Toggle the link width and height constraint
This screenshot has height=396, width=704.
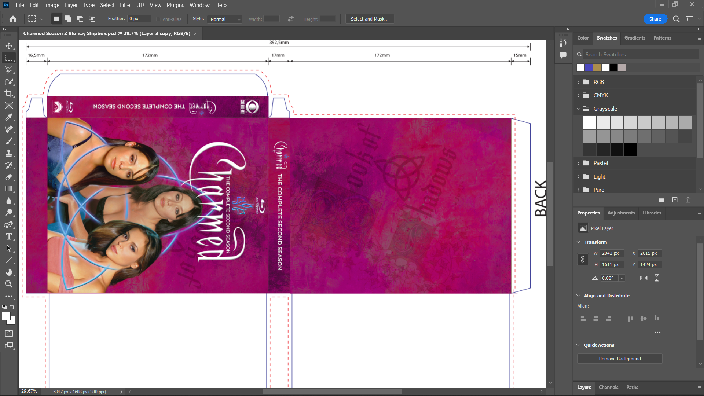click(x=583, y=259)
